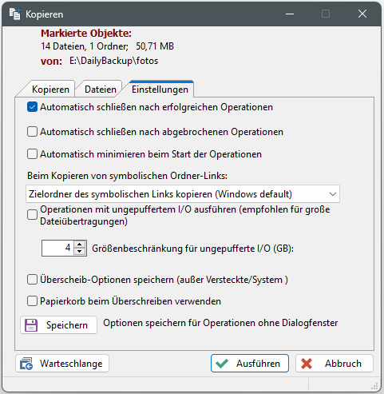Click the Warteschlange queue icon

pos(26,364)
